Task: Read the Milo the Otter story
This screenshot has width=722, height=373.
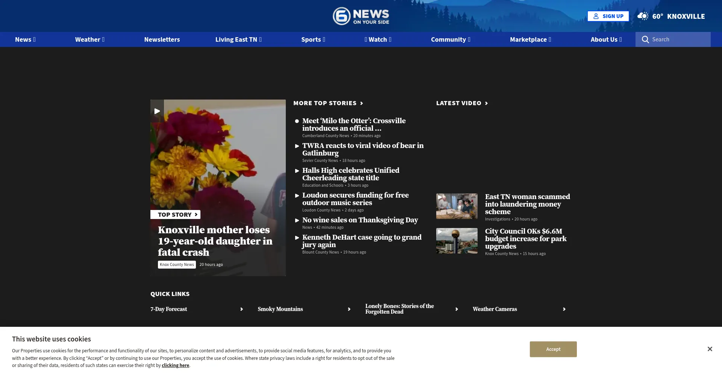Action: point(353,124)
